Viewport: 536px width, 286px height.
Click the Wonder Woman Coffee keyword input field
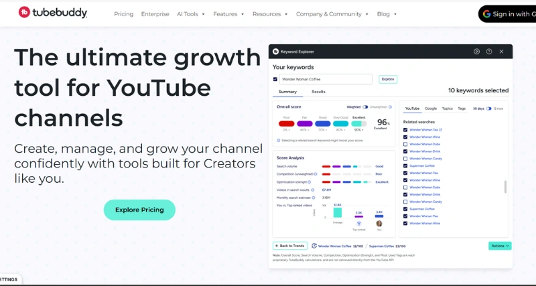326,79
